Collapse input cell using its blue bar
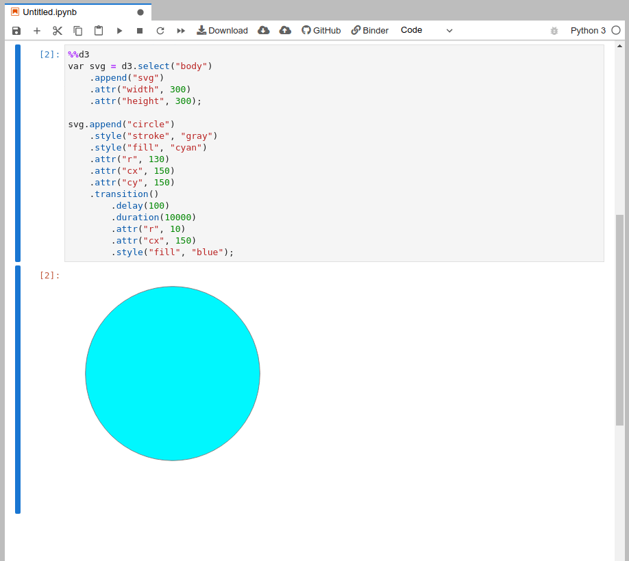 click(18, 153)
